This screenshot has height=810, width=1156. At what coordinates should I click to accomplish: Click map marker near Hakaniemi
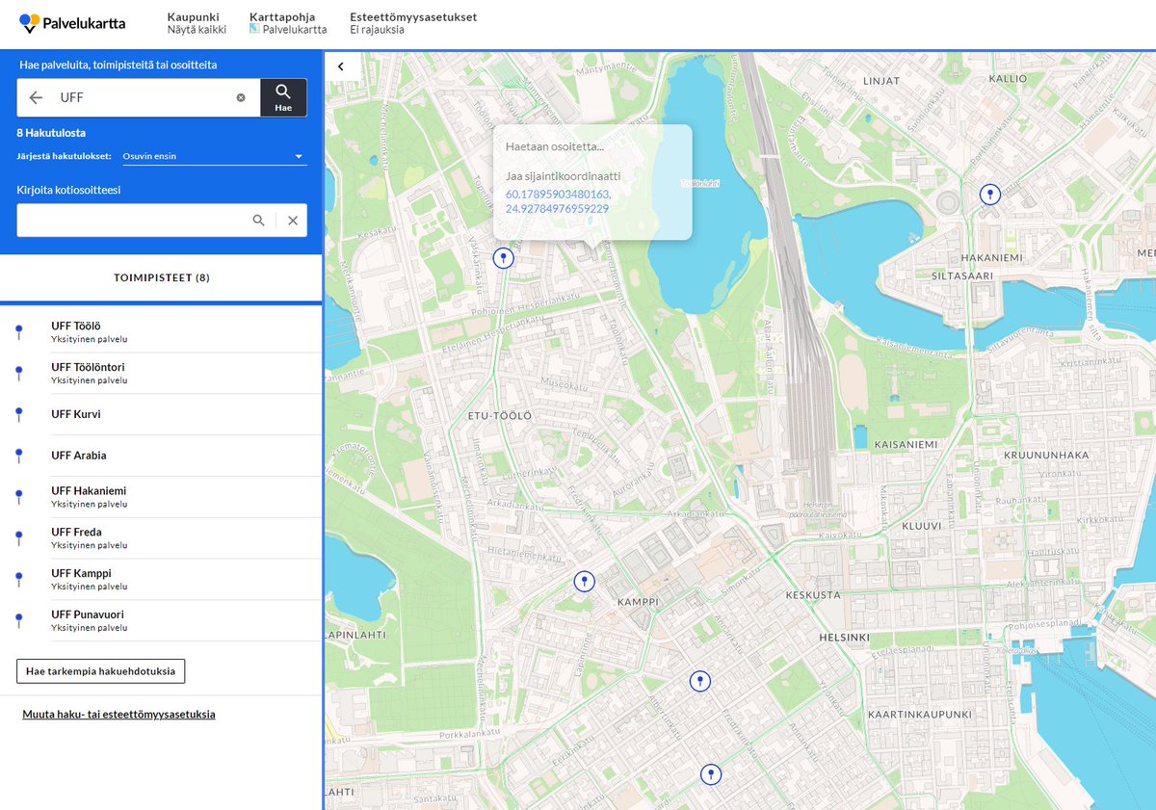(989, 195)
